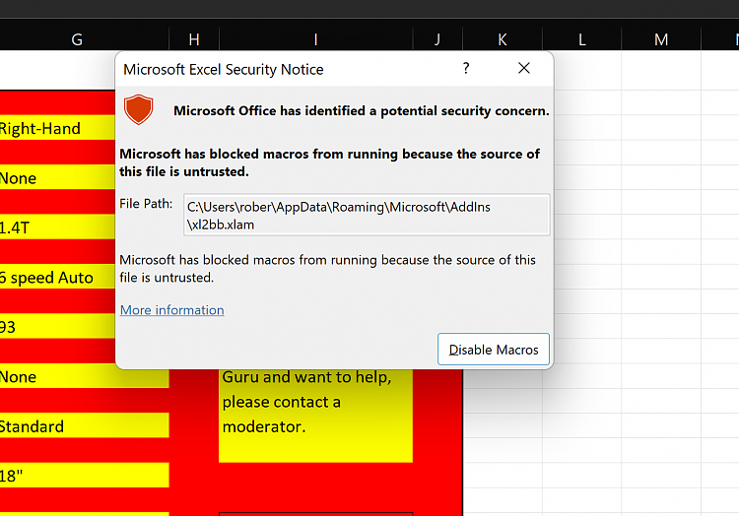
Task: Click the red security shield icon
Action: pos(139,109)
